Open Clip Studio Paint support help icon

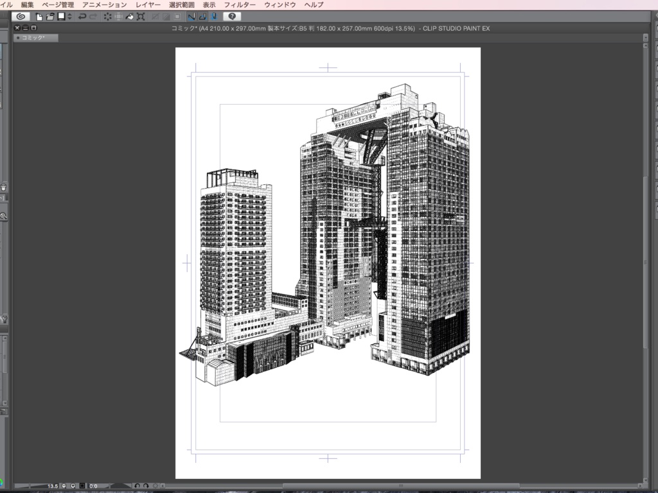(231, 16)
